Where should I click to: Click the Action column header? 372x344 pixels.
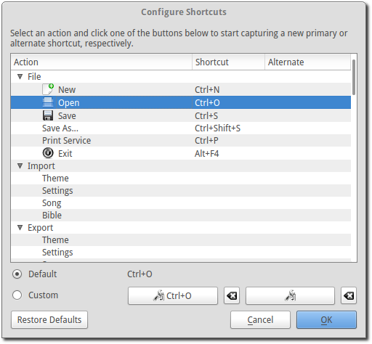(102, 62)
